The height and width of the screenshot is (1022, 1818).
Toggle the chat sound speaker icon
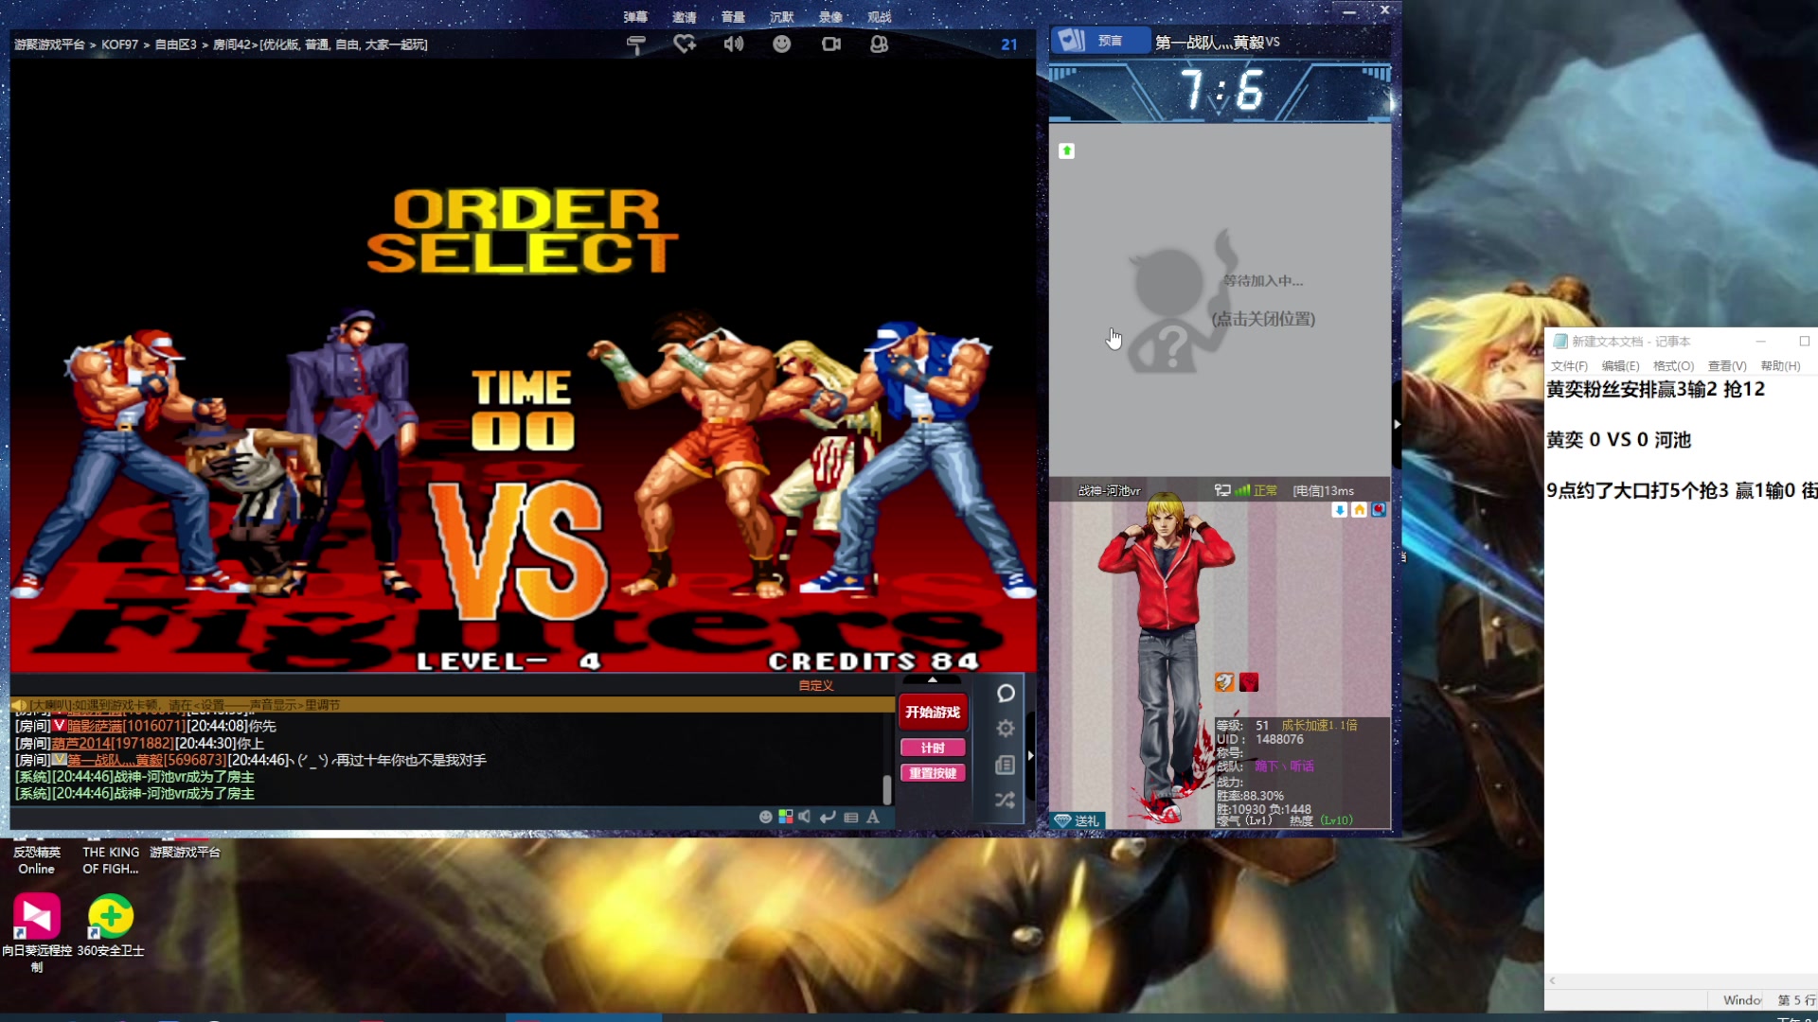(805, 817)
